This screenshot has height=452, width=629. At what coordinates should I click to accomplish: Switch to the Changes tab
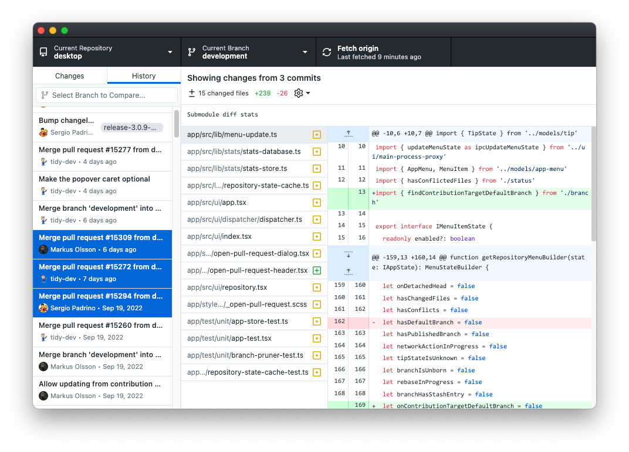[69, 76]
